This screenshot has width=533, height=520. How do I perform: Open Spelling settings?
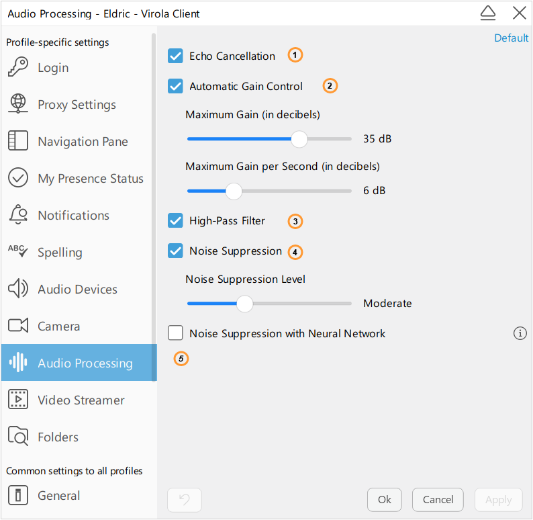[79, 252]
